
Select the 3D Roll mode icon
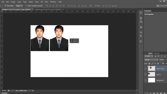coord(106,6)
